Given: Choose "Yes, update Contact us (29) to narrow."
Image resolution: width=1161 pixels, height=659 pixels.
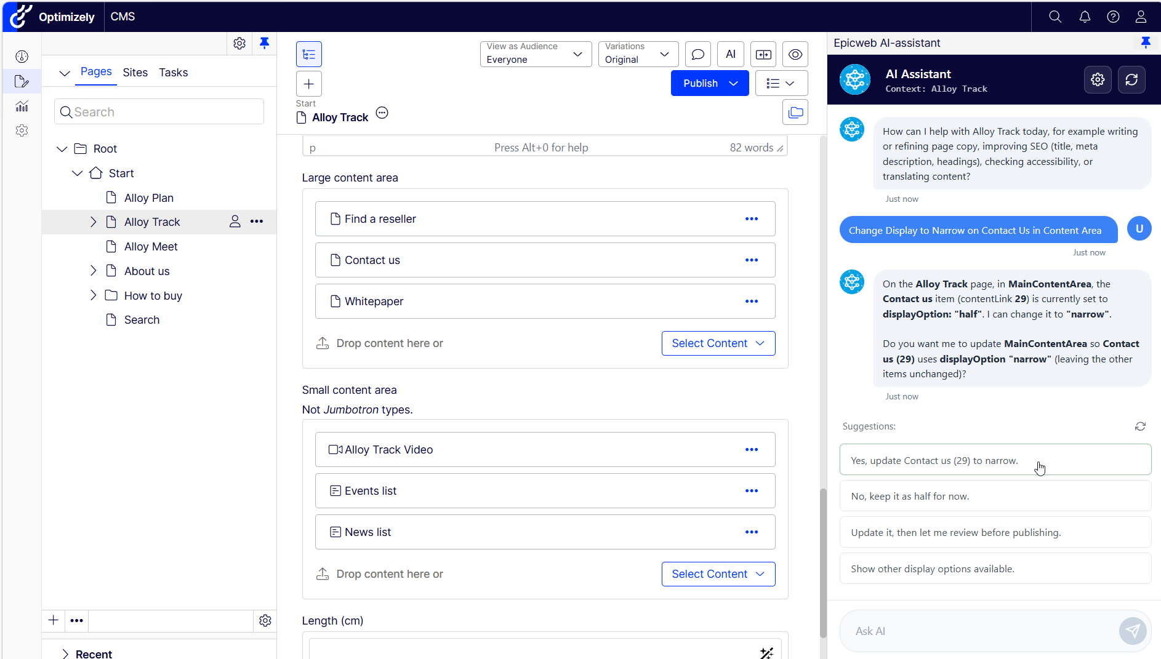Looking at the screenshot, I should 995,460.
